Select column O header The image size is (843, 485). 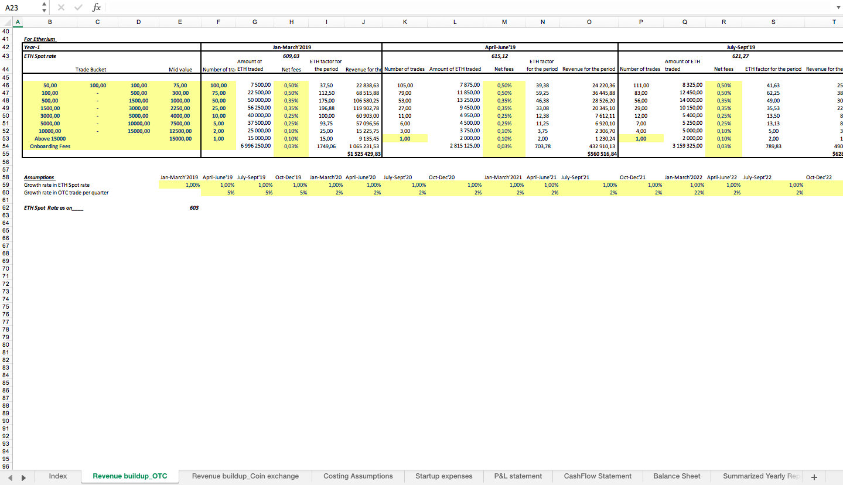tap(589, 22)
